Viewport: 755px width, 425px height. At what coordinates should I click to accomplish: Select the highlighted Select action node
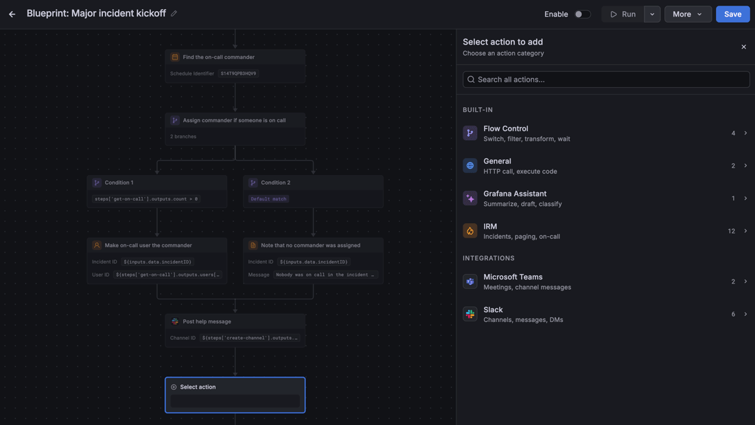pyautogui.click(x=235, y=395)
